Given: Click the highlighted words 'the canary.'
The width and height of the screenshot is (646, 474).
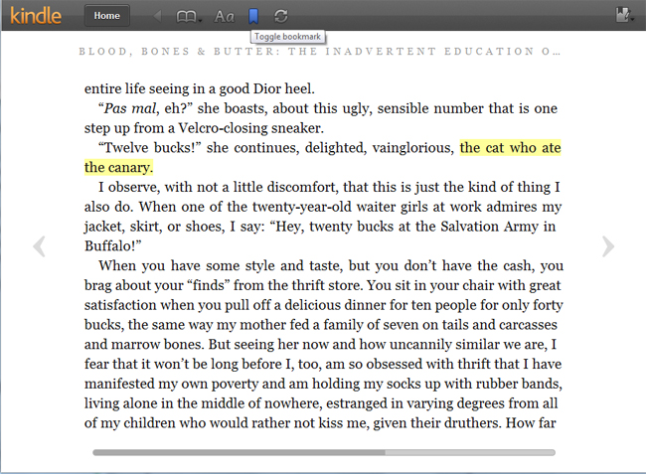Looking at the screenshot, I should [118, 167].
